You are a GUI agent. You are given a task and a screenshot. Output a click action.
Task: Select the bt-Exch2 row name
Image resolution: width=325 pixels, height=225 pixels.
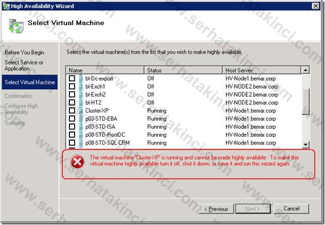[96, 95]
